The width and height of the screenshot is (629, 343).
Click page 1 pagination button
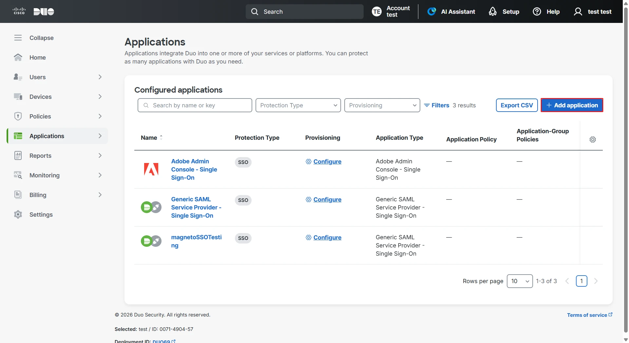point(581,281)
